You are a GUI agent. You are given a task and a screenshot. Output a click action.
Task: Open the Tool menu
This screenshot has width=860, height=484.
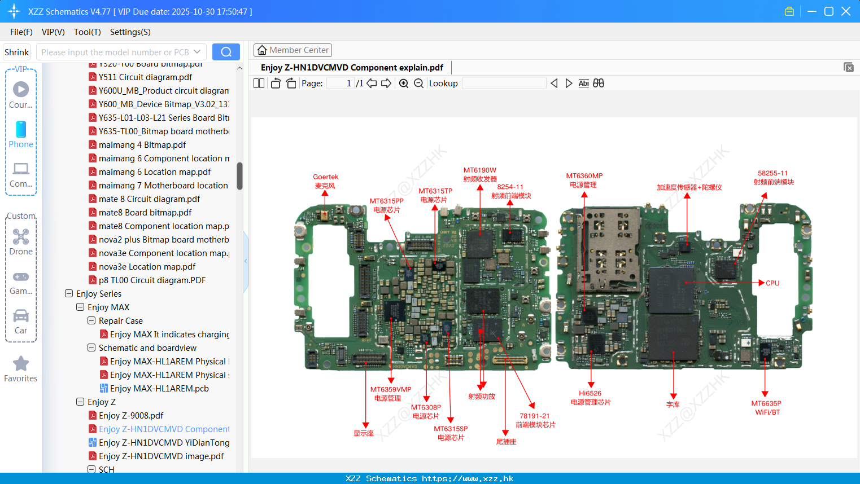(88, 32)
